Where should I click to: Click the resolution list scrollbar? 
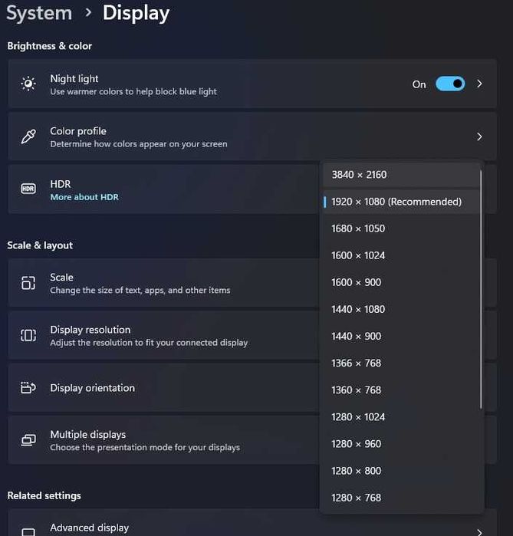[481, 289]
